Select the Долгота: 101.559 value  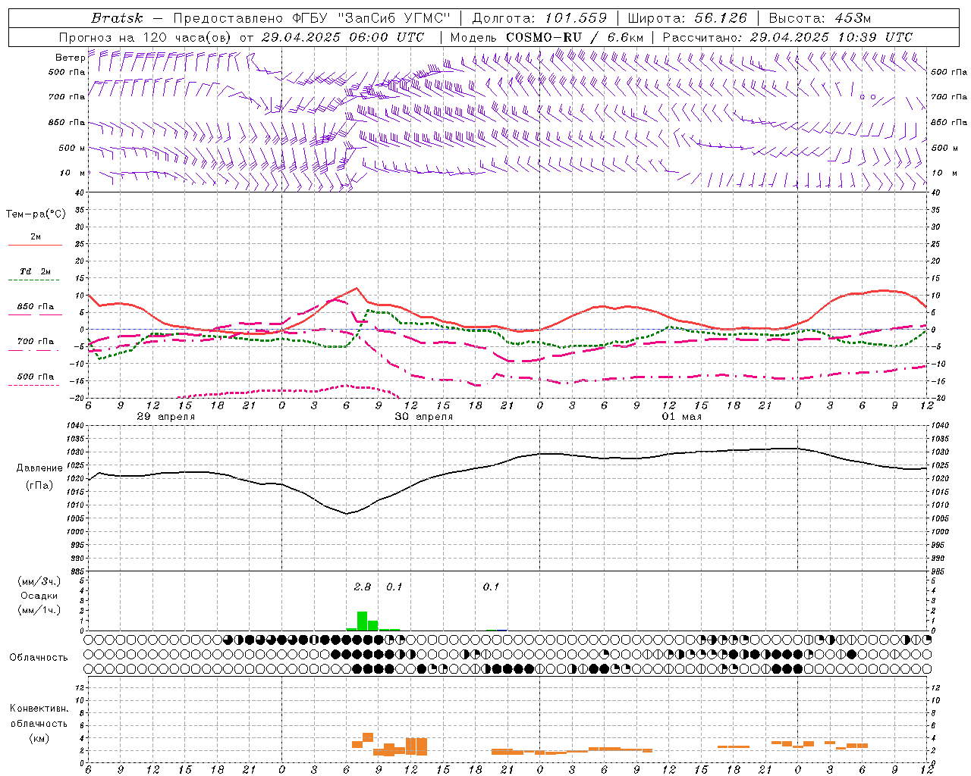539,18
